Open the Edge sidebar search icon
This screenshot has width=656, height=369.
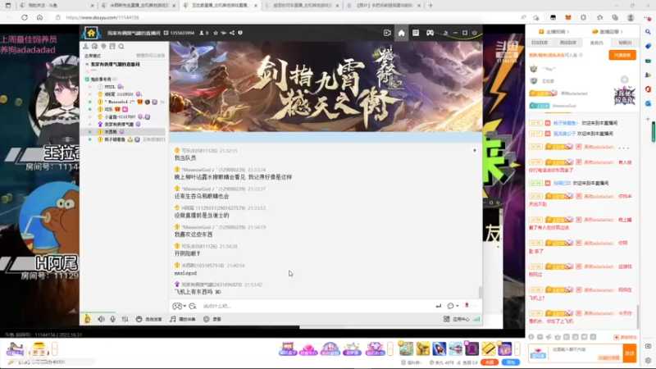pos(648,32)
